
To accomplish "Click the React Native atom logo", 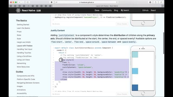I will coord(18,11).
